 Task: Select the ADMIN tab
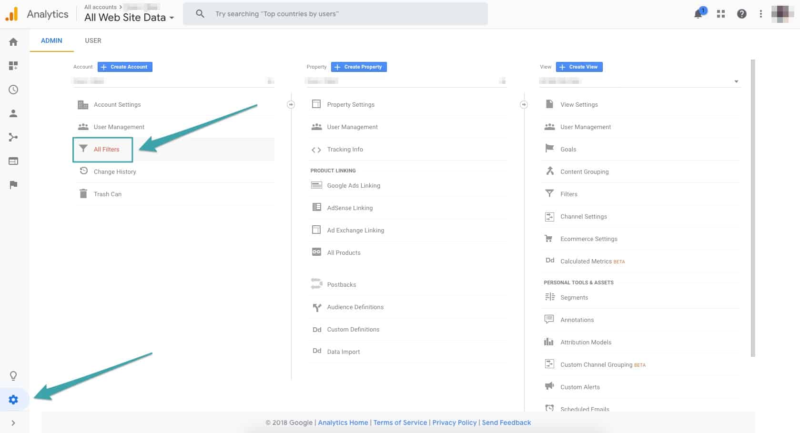(x=51, y=40)
